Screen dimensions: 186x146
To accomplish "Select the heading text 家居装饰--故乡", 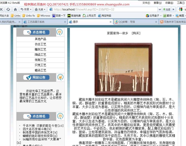I will [x=117, y=33].
